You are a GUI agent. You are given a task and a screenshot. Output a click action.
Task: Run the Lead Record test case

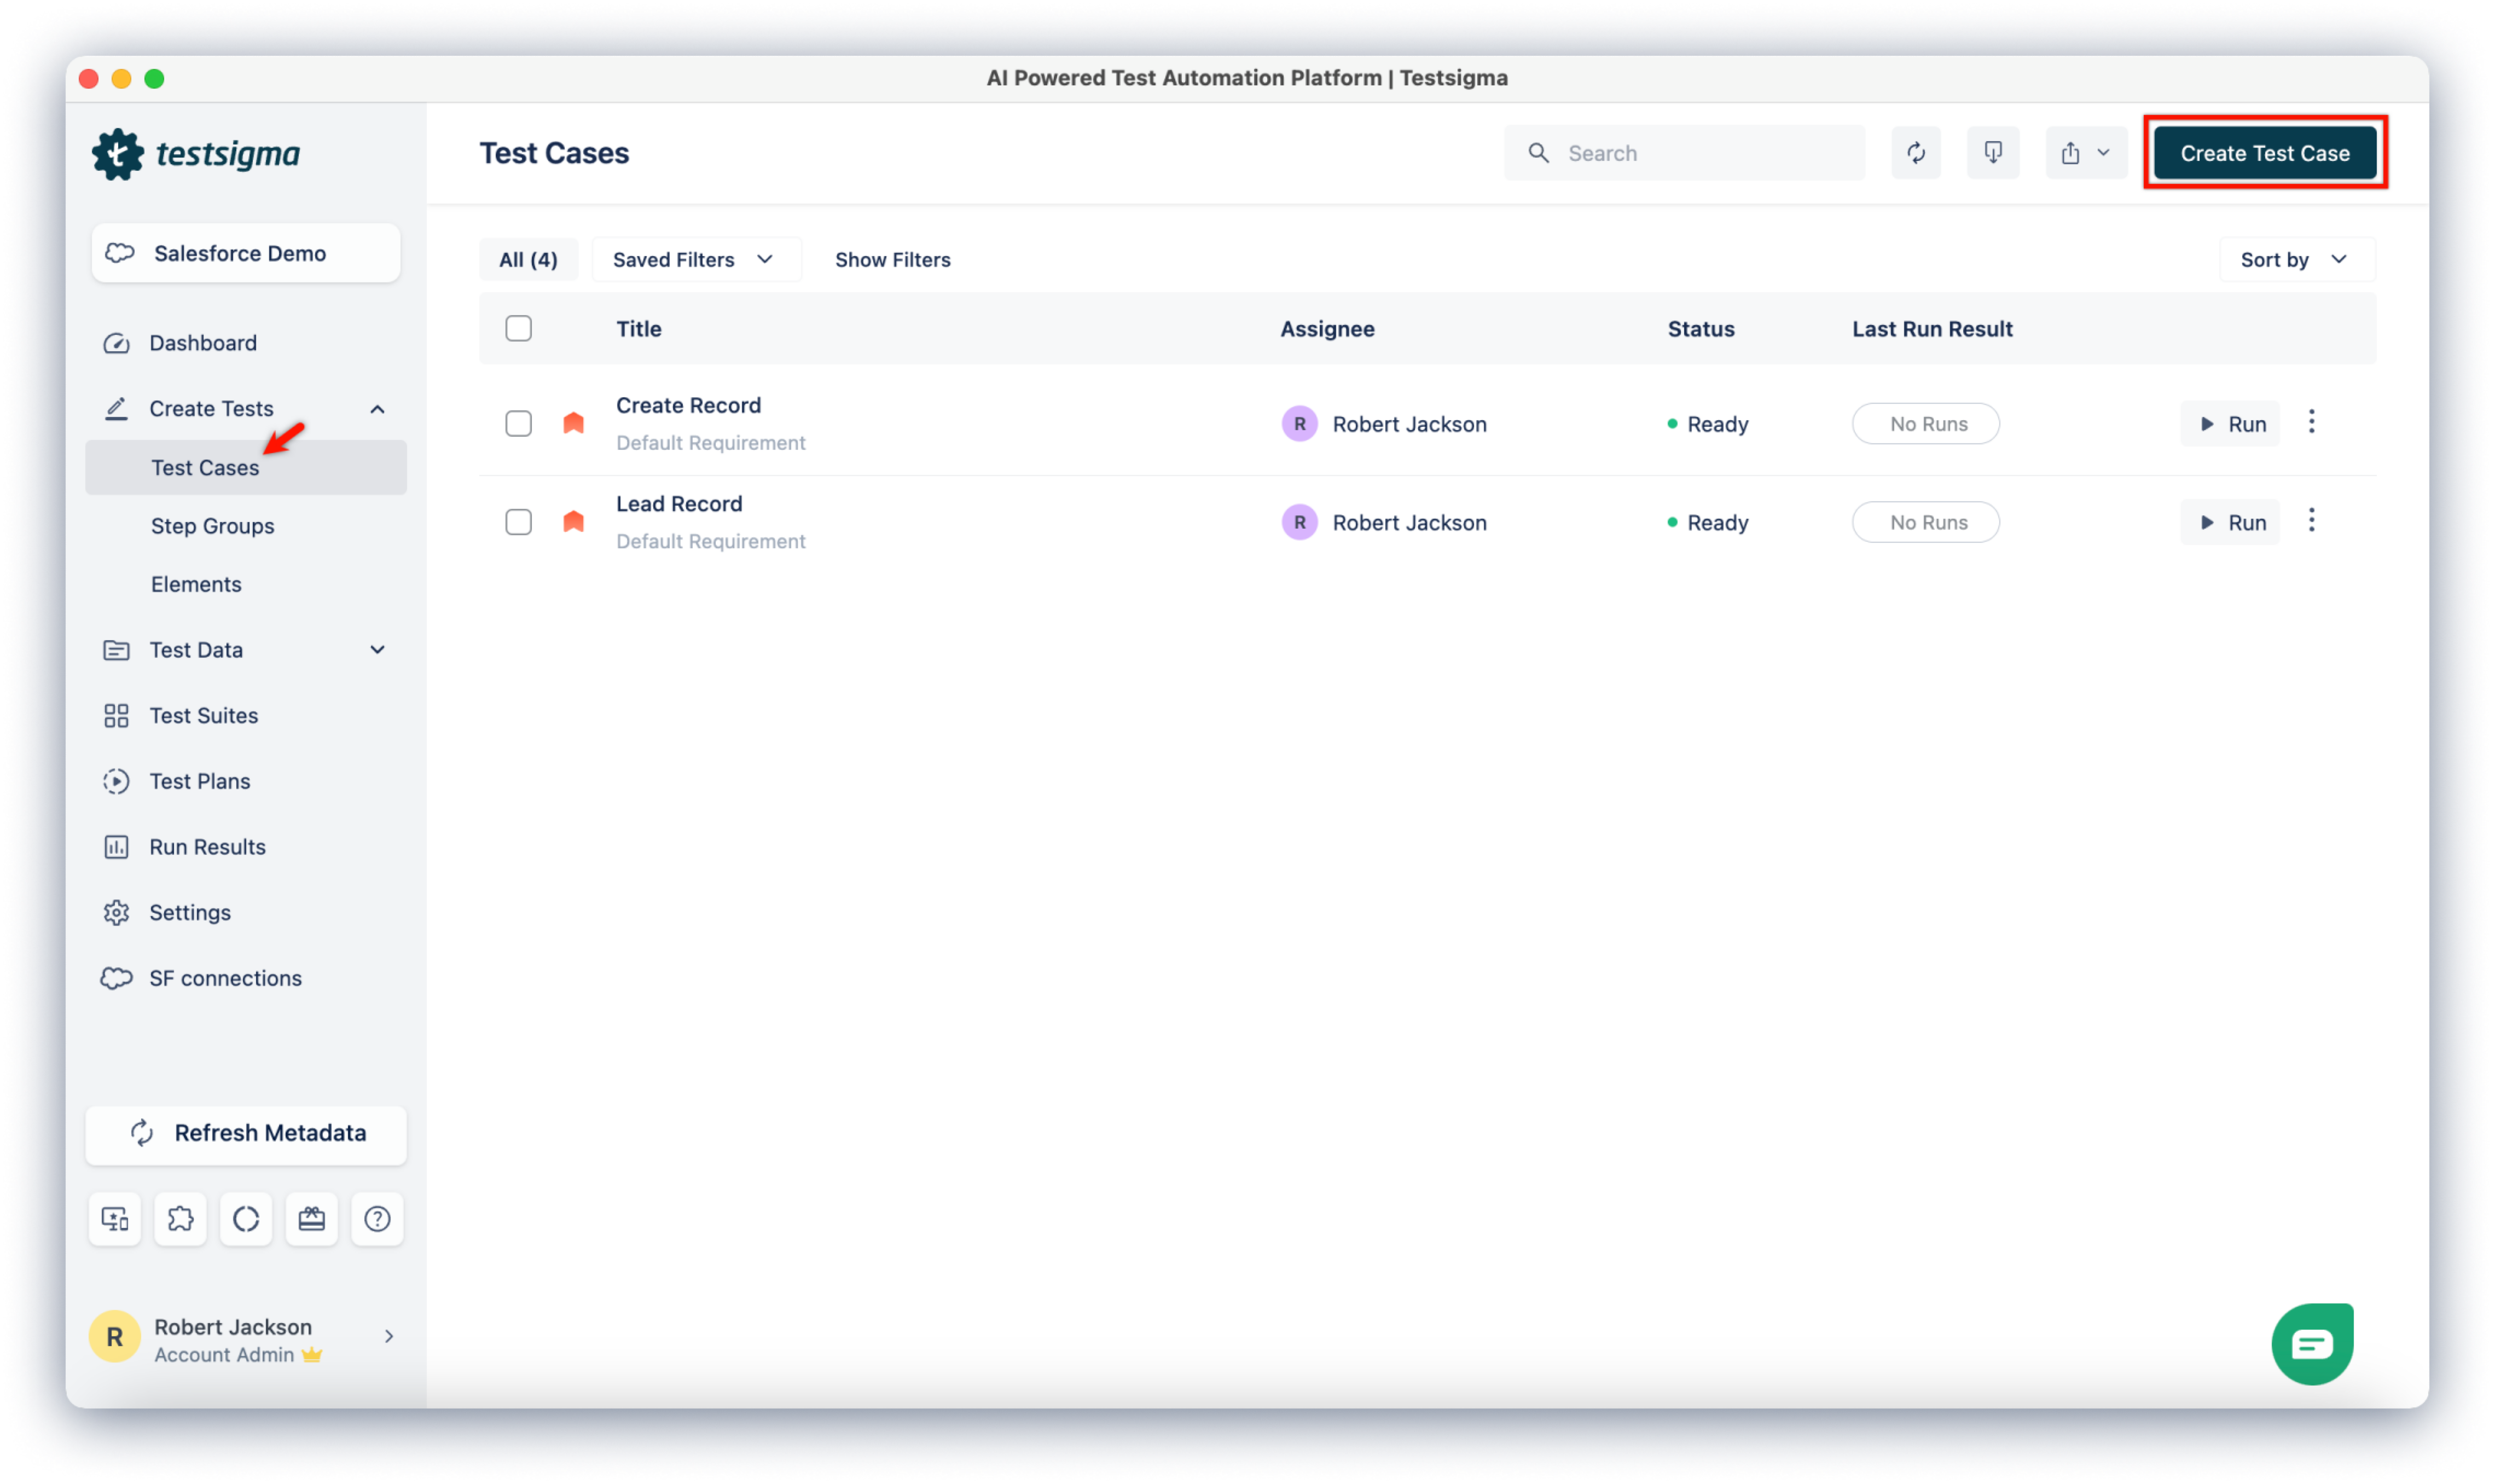click(2230, 522)
